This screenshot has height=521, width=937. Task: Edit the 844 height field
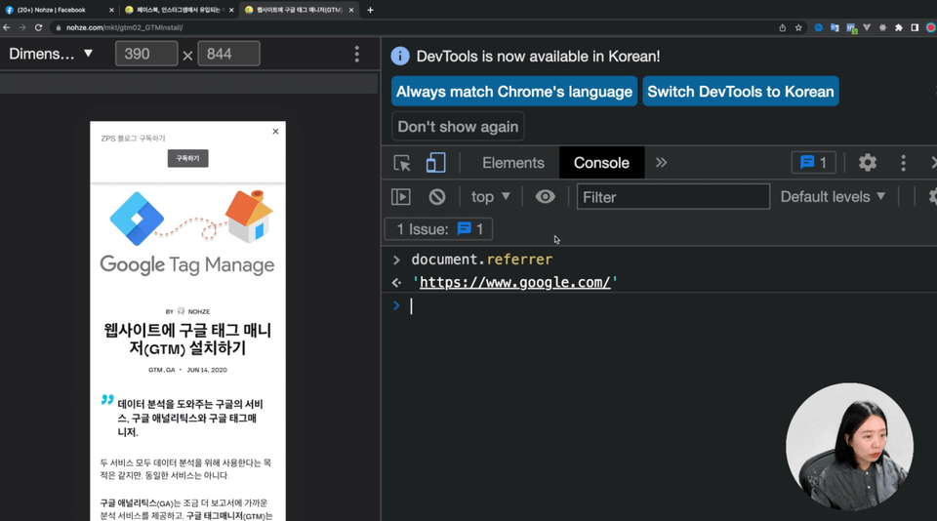point(228,54)
